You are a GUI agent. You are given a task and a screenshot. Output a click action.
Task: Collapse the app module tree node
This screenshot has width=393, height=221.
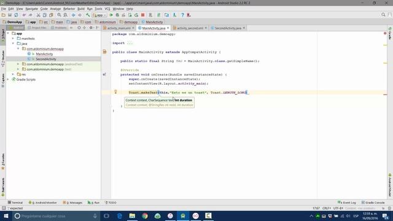click(x=8, y=33)
